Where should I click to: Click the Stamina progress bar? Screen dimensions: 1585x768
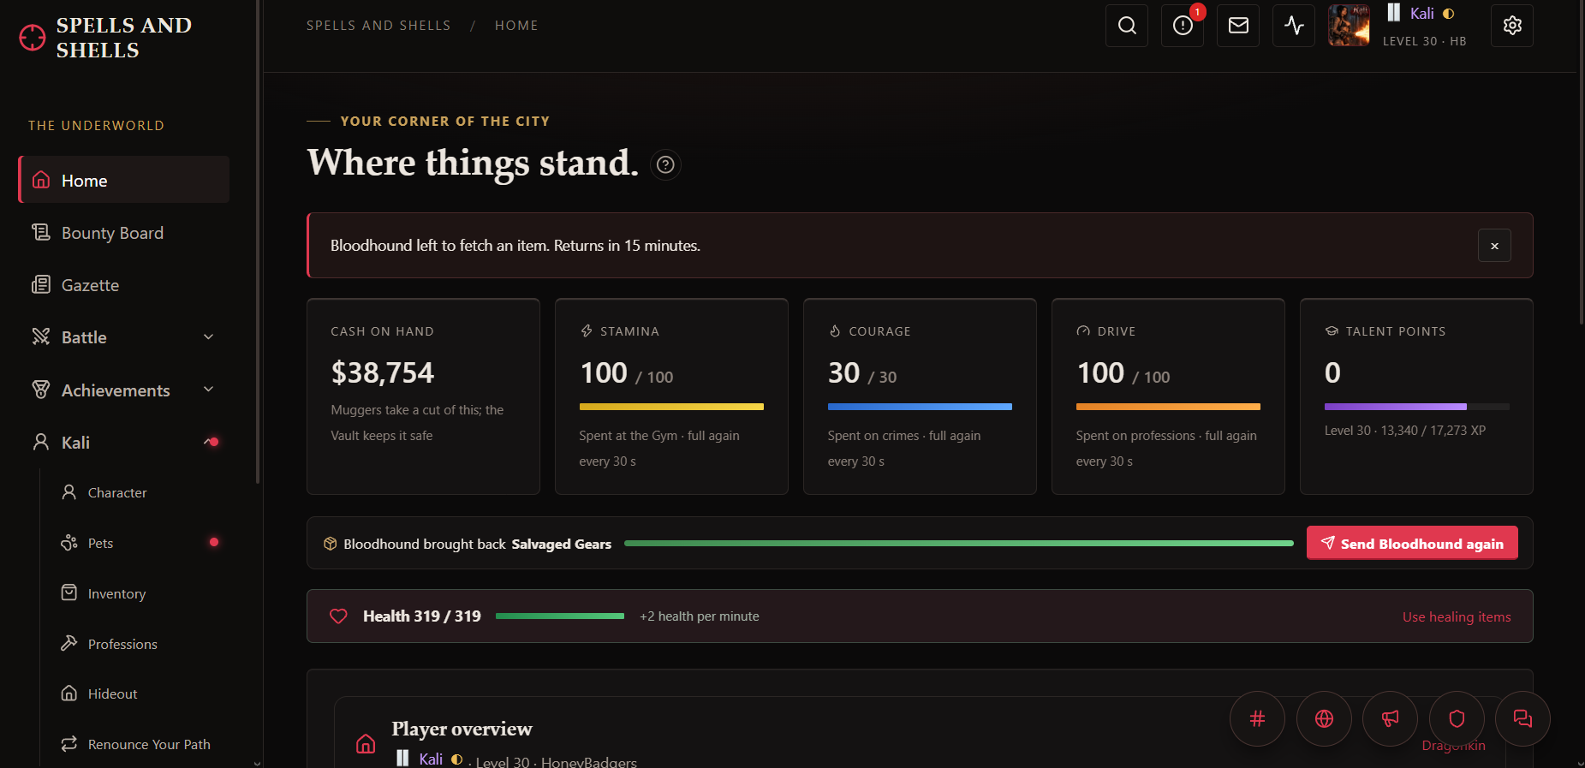coord(671,407)
